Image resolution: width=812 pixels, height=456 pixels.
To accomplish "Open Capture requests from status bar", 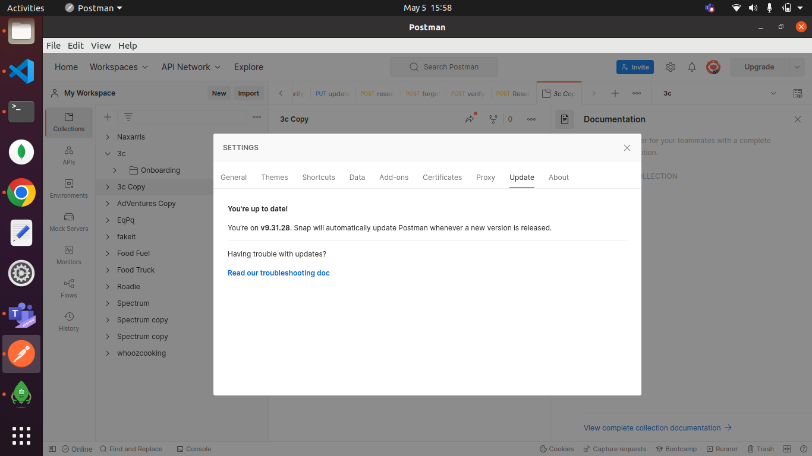I will [x=615, y=449].
